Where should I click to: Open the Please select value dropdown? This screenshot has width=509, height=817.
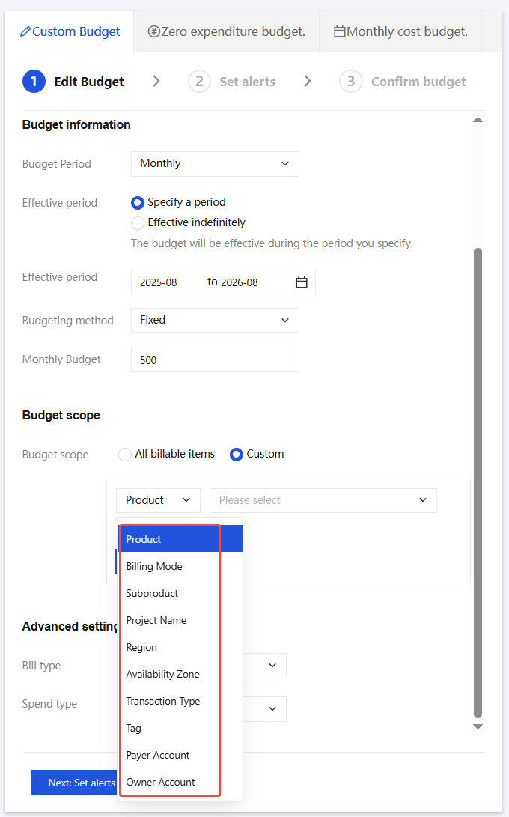coord(323,500)
